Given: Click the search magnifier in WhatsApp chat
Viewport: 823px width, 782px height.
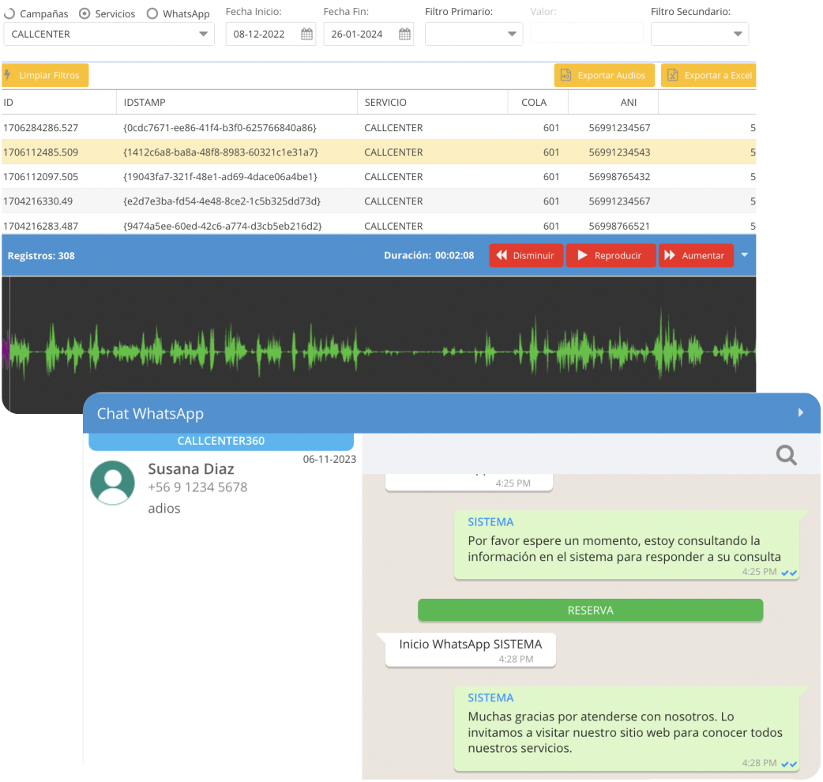Looking at the screenshot, I should [786, 454].
